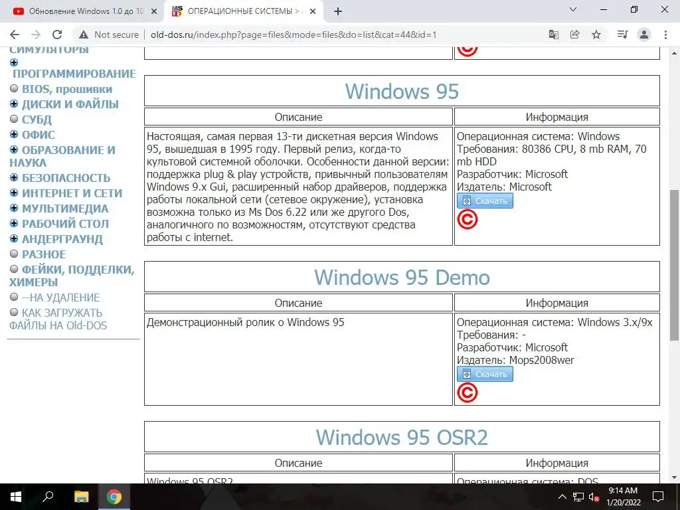Open the tab search chevron
The image size is (680, 510).
click(x=573, y=9)
